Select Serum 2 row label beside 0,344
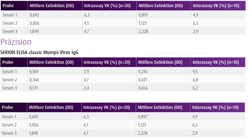This screenshot has width=248, height=139. click(9, 80)
